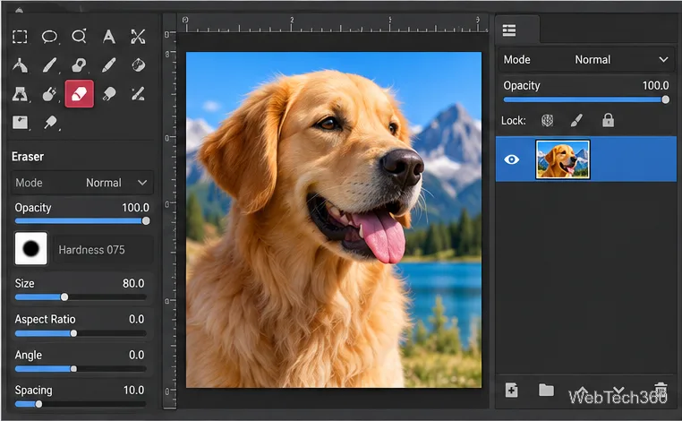This screenshot has width=682, height=421.
Task: Hide the dog layer via eye icon
Action: point(512,159)
